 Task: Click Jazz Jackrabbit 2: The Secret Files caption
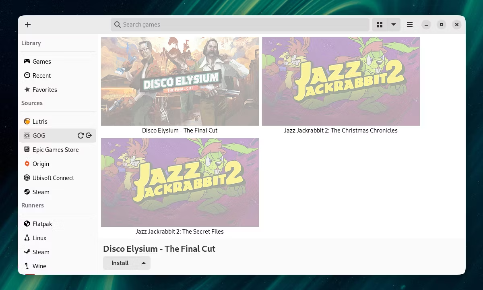180,232
